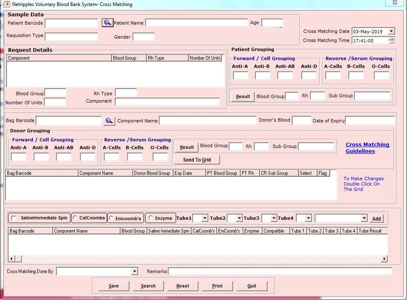
Task: Click the Request Details Component field
Action: (x=168, y=101)
